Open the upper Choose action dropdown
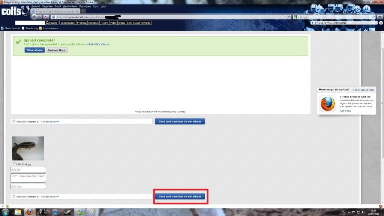This screenshot has width=384, height=216. tap(50, 121)
